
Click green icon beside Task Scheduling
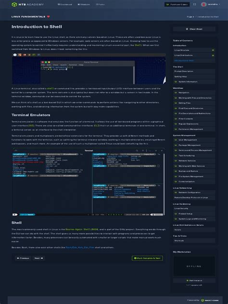coord(176,155)
